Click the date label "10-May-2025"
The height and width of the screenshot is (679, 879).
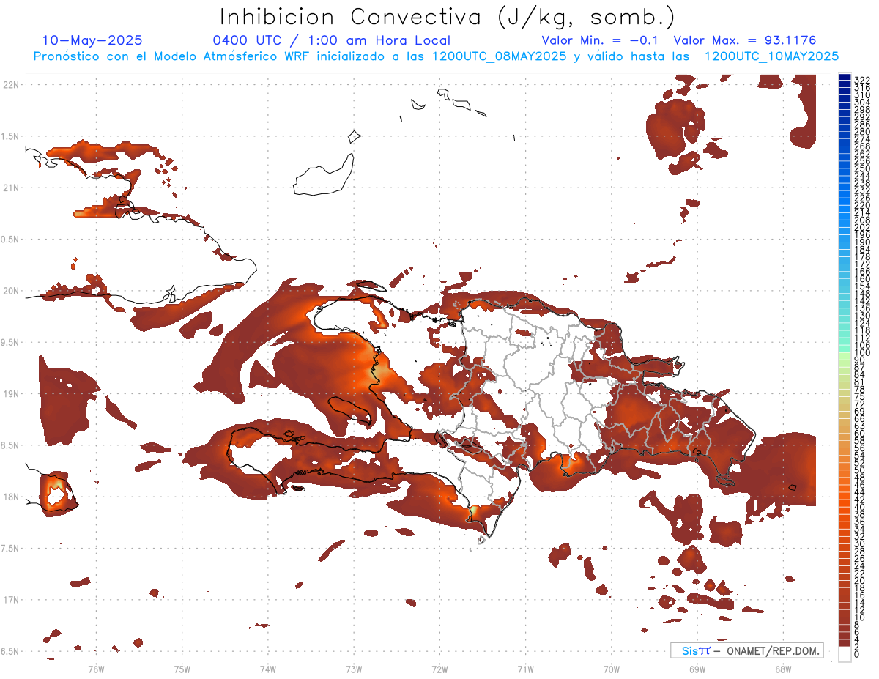[92, 40]
